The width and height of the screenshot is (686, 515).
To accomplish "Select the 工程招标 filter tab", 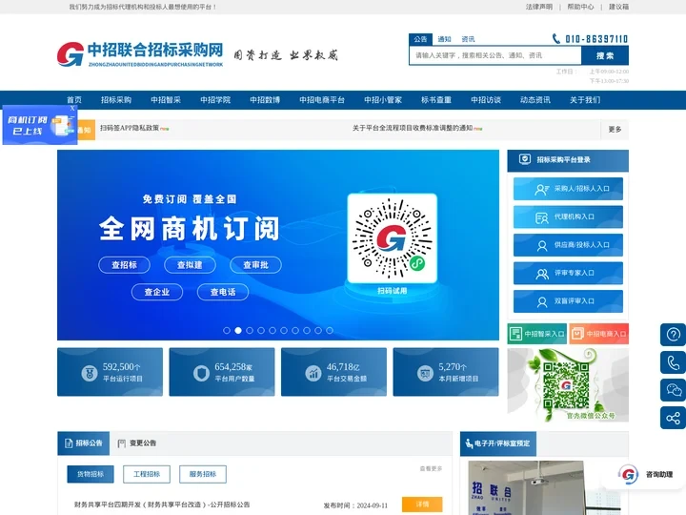I will coord(147,474).
